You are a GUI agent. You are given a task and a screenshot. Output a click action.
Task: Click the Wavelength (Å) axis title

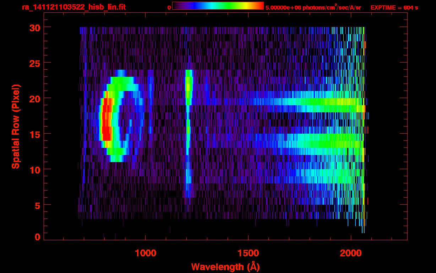(x=225, y=266)
